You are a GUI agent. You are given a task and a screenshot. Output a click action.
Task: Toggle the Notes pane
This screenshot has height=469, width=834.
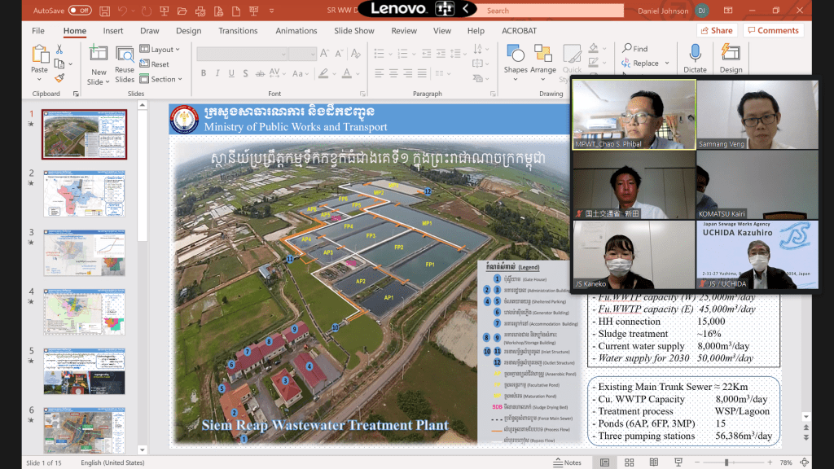pos(568,462)
